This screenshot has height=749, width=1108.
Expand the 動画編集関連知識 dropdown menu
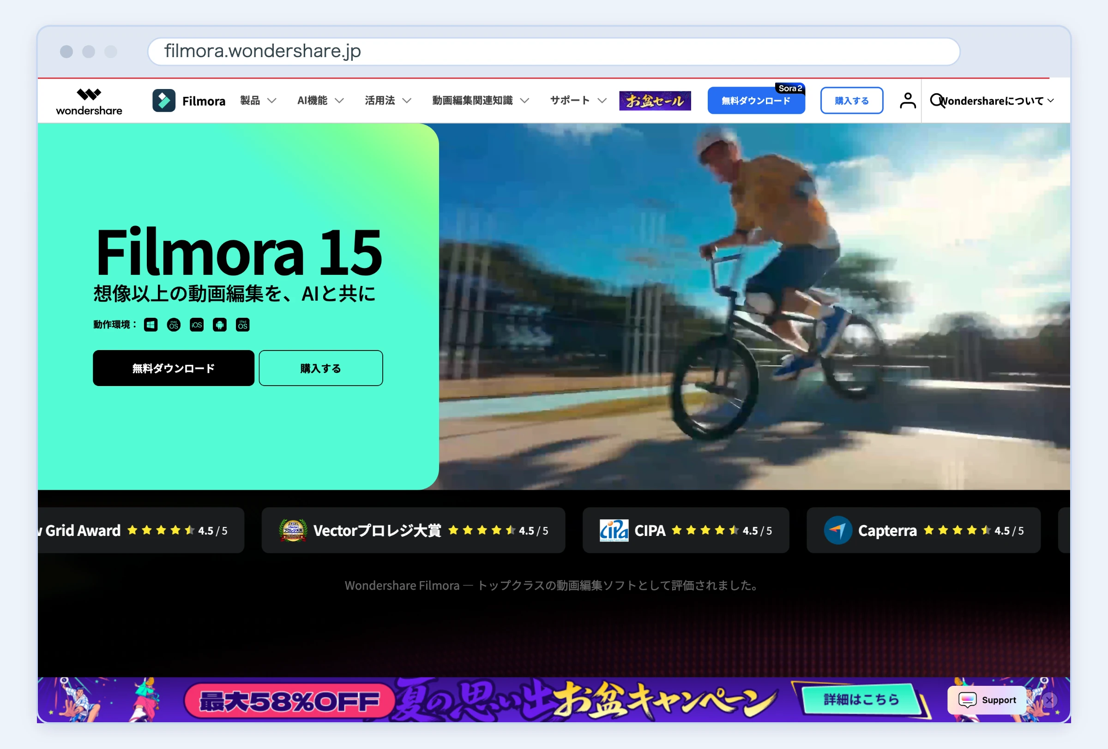tap(481, 101)
